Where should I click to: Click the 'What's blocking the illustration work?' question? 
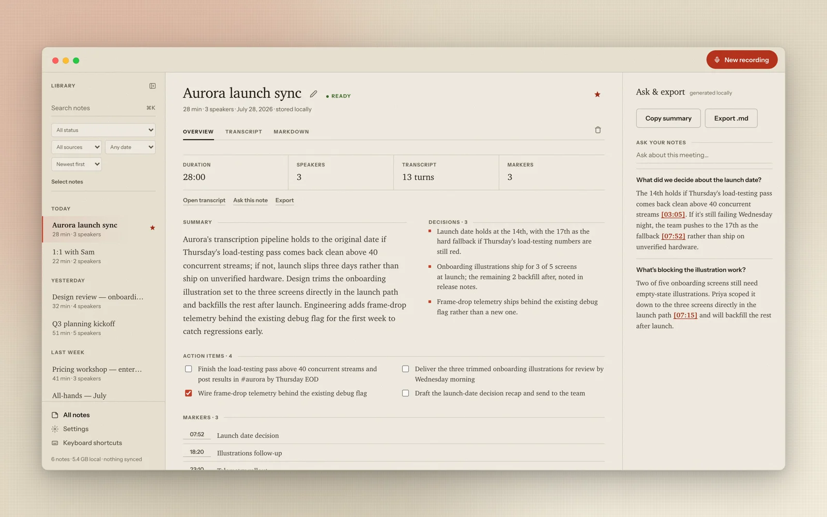point(691,270)
